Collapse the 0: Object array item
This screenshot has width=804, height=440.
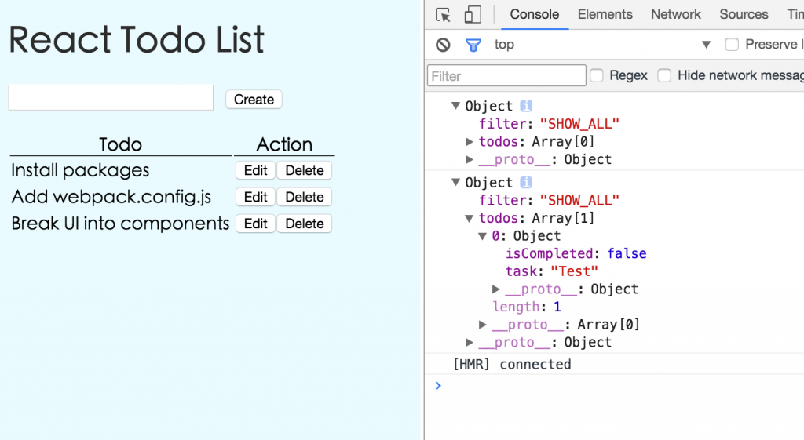(x=483, y=236)
